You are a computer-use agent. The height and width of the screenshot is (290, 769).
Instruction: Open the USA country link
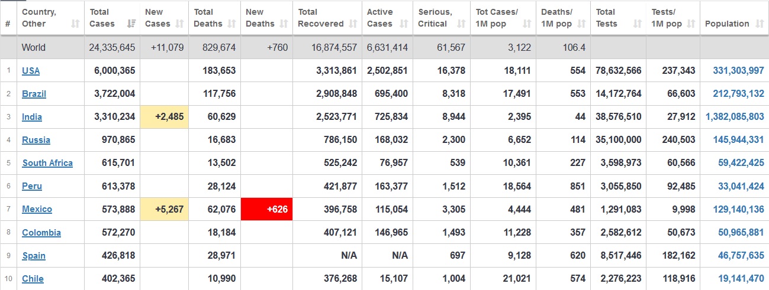(x=31, y=71)
